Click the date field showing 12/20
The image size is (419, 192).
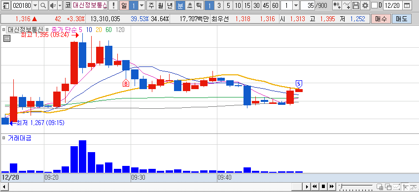(393, 5)
